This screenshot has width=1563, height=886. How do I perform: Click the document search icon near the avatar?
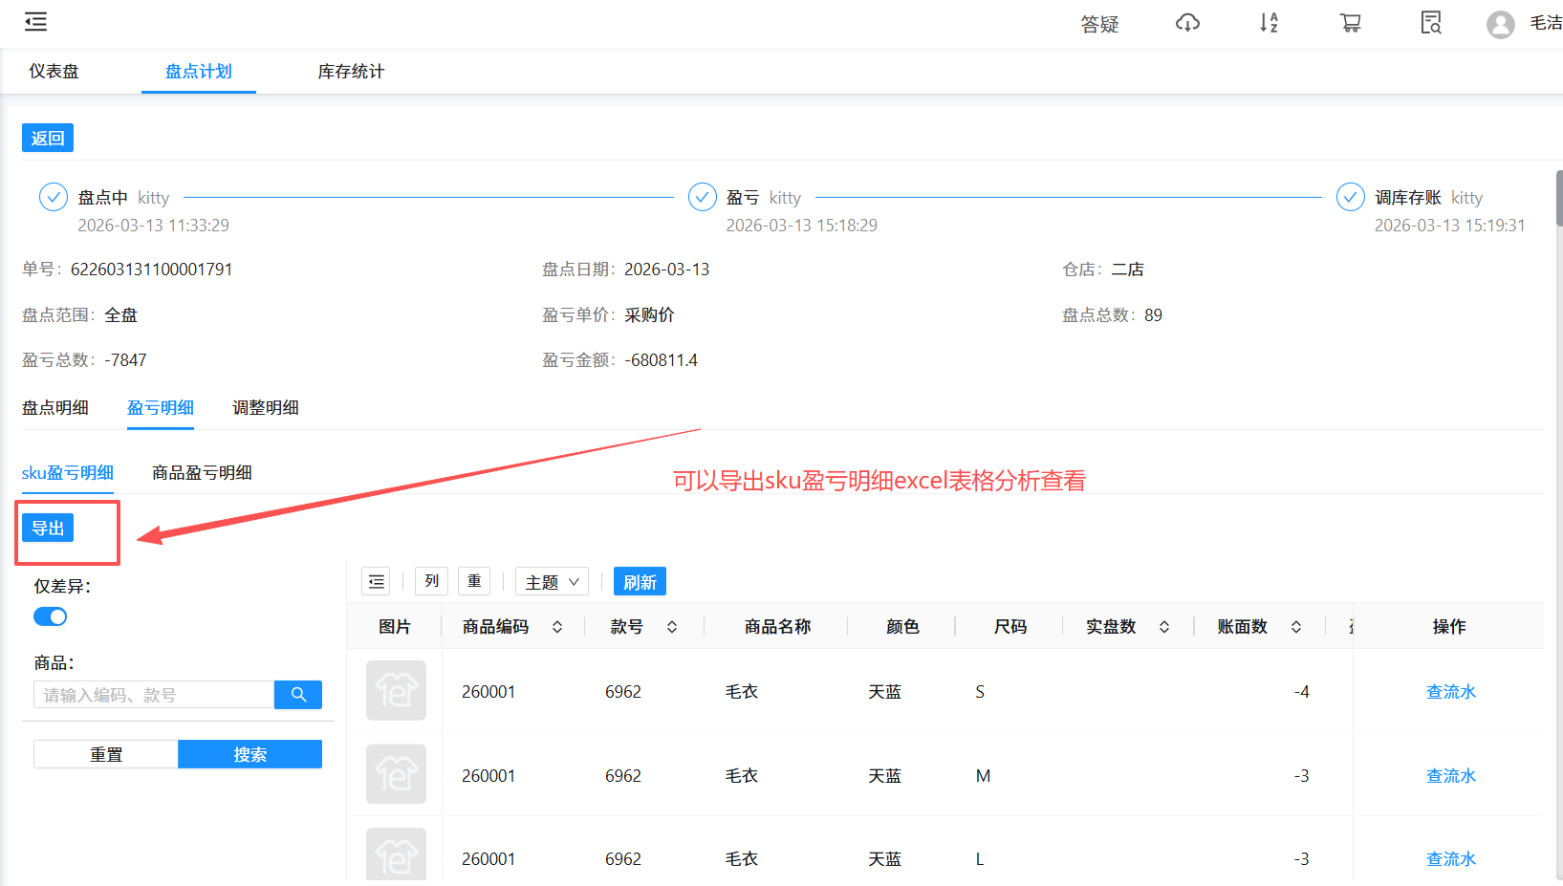tap(1430, 23)
